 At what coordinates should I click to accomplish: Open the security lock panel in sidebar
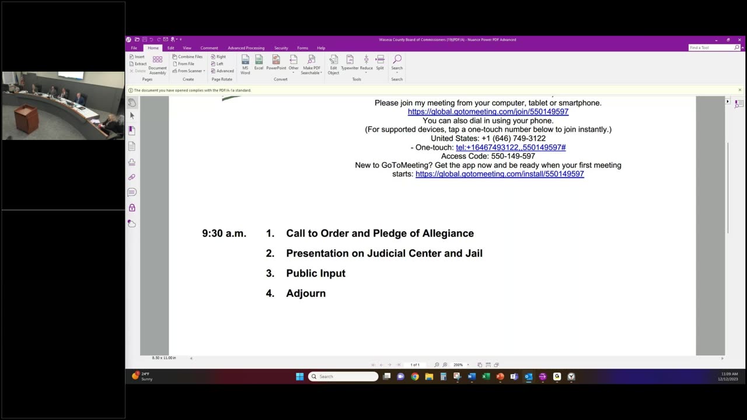(x=132, y=208)
